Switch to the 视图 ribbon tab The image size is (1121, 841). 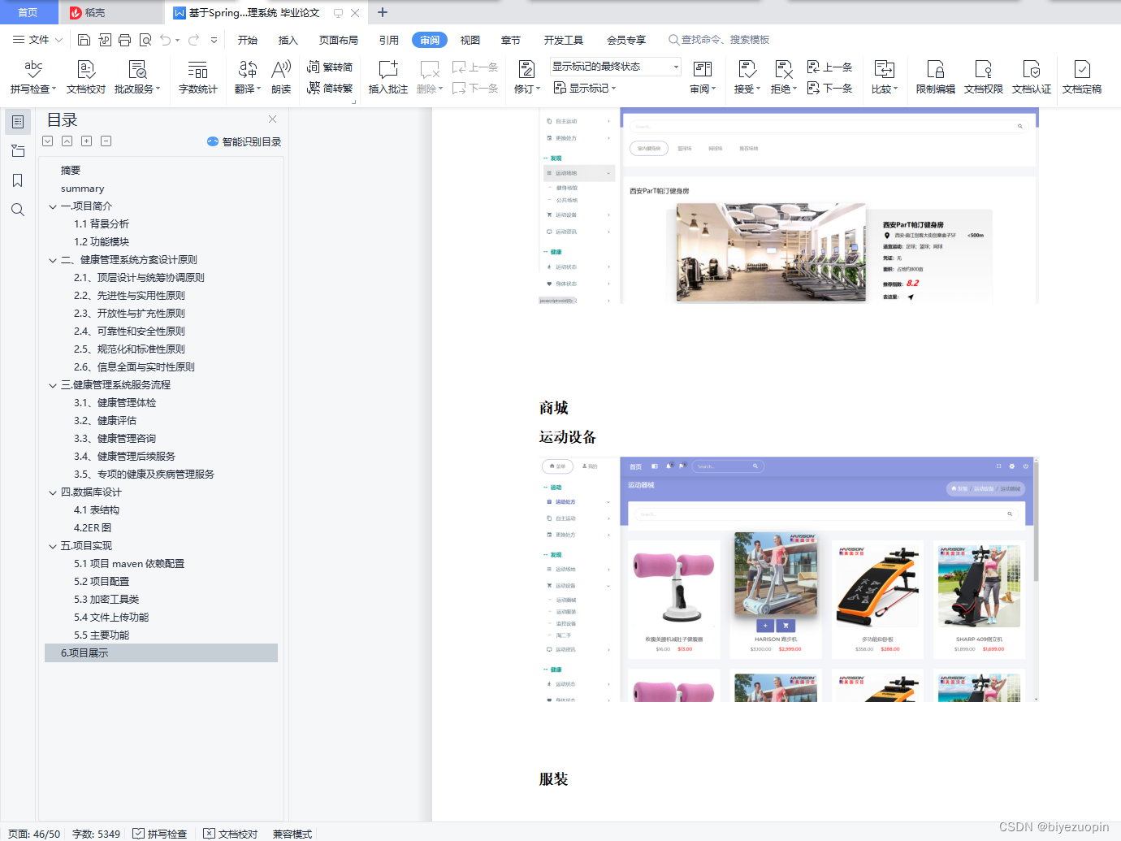tap(470, 40)
